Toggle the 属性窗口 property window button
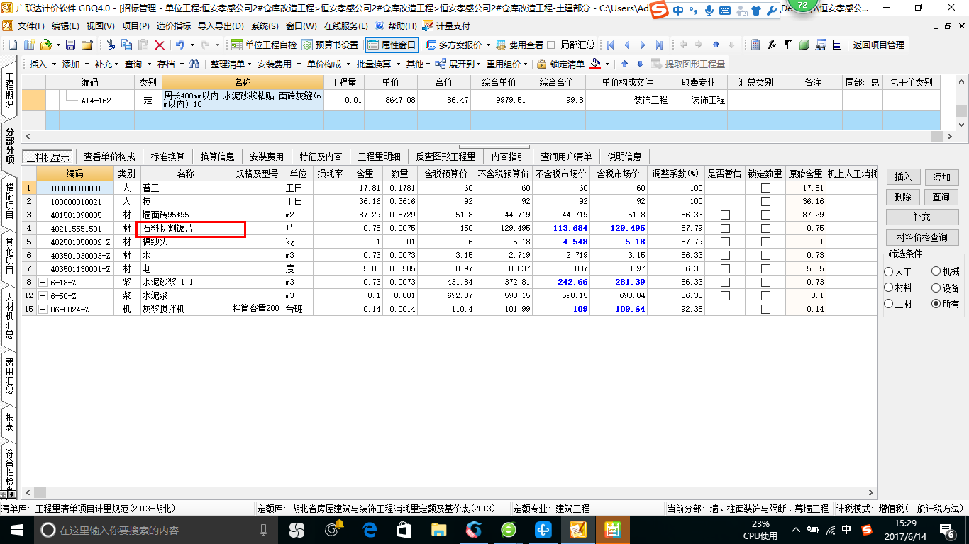Image resolution: width=969 pixels, height=544 pixels. point(392,45)
